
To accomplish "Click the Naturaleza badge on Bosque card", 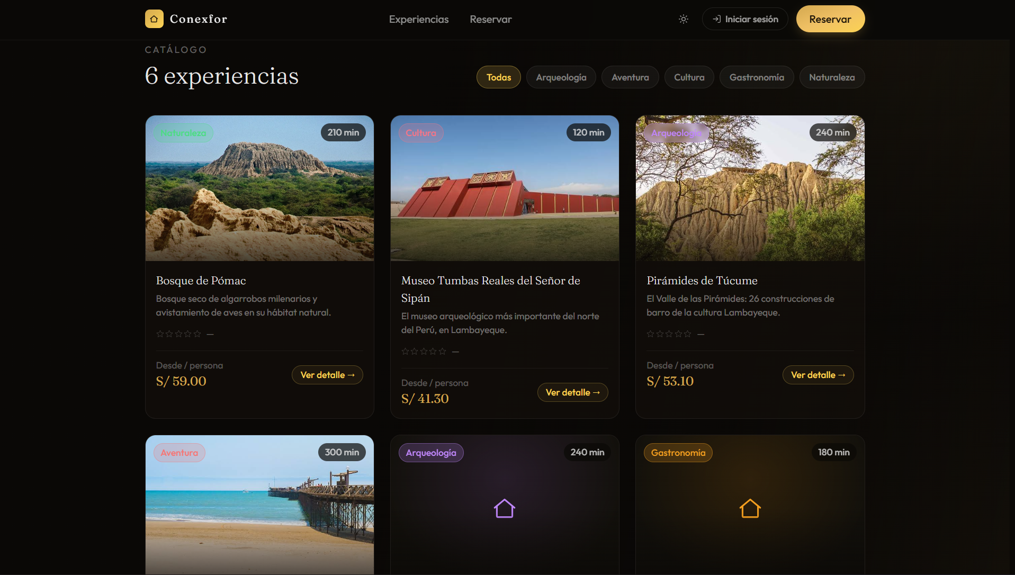I will click(183, 133).
